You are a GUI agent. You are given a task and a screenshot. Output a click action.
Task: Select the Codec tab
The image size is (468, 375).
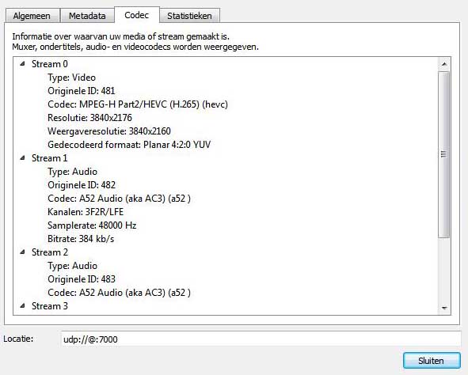pyautogui.click(x=137, y=15)
